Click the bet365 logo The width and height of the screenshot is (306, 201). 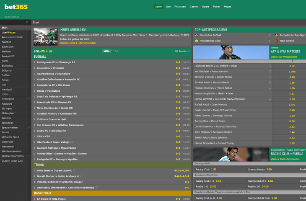click(x=16, y=7)
